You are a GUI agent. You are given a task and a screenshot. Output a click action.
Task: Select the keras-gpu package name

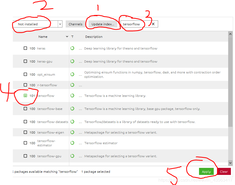point(45,61)
